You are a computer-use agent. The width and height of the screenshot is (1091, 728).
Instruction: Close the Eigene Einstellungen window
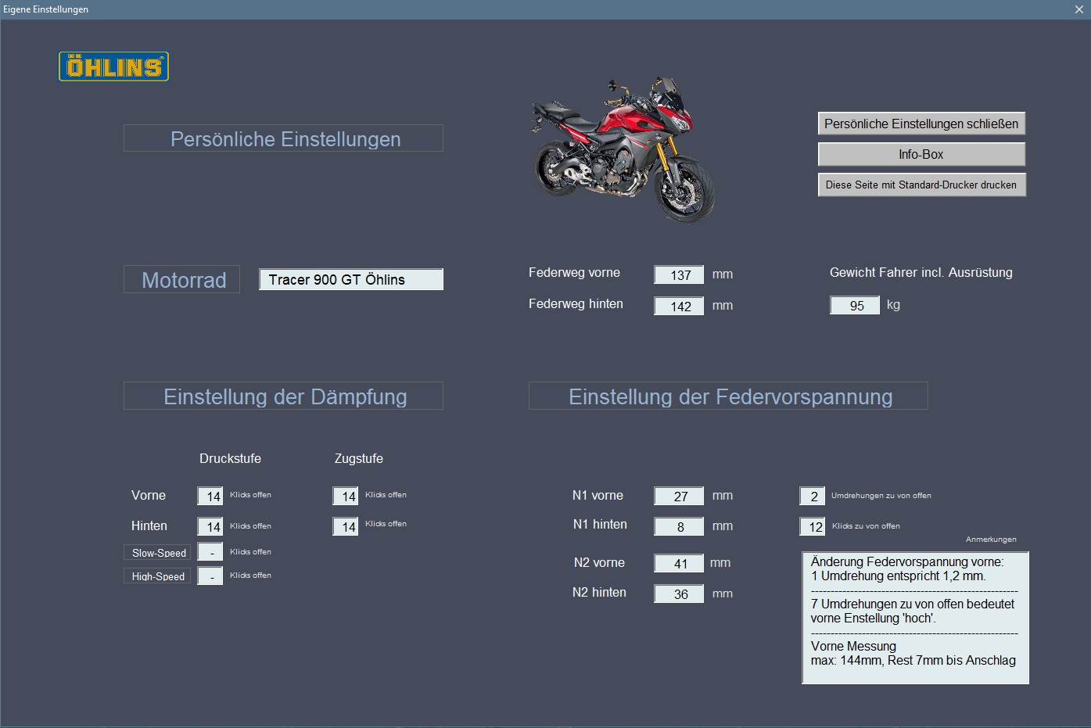pyautogui.click(x=1079, y=9)
